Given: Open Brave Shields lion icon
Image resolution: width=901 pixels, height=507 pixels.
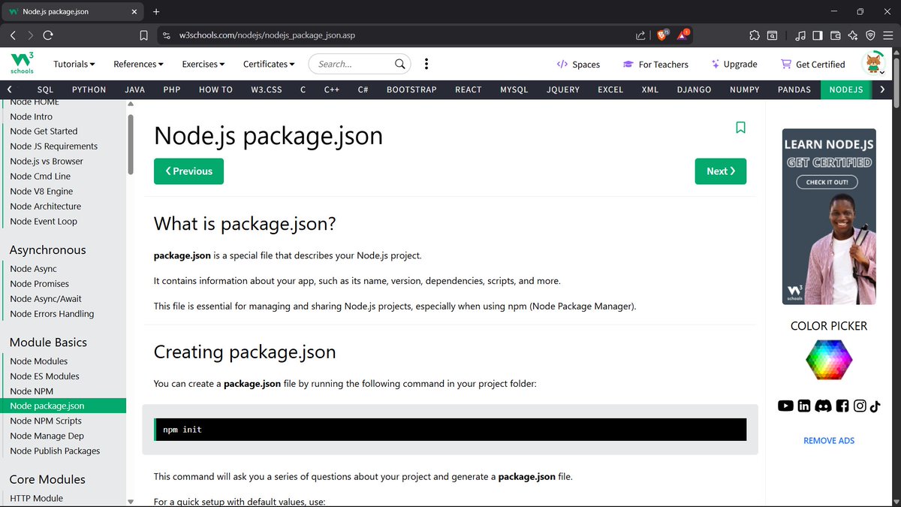Looking at the screenshot, I should [x=663, y=35].
